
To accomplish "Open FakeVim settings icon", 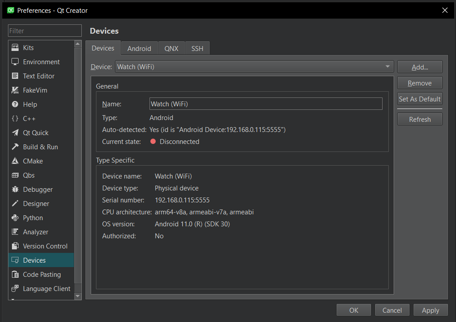I will point(15,90).
